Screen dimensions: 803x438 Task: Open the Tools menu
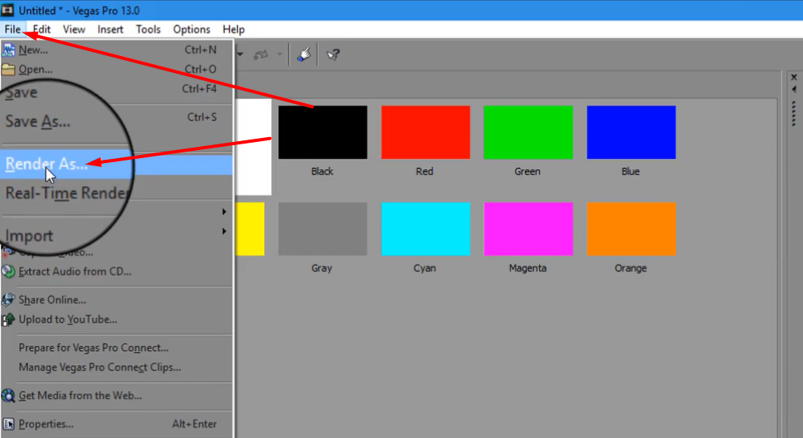click(x=148, y=29)
